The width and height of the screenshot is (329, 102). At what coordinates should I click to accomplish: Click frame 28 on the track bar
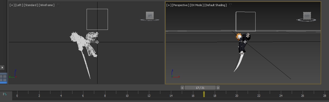[324, 95]
